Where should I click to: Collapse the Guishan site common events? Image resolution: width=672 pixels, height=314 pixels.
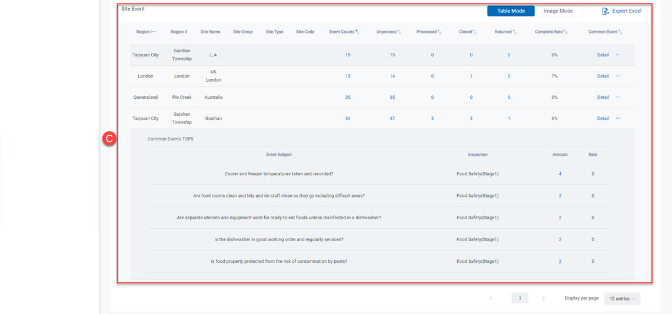point(618,118)
